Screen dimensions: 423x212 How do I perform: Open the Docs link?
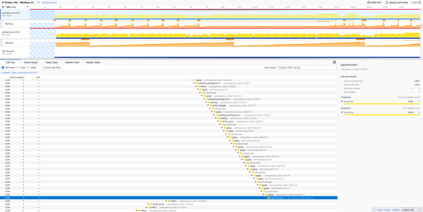point(417,3)
